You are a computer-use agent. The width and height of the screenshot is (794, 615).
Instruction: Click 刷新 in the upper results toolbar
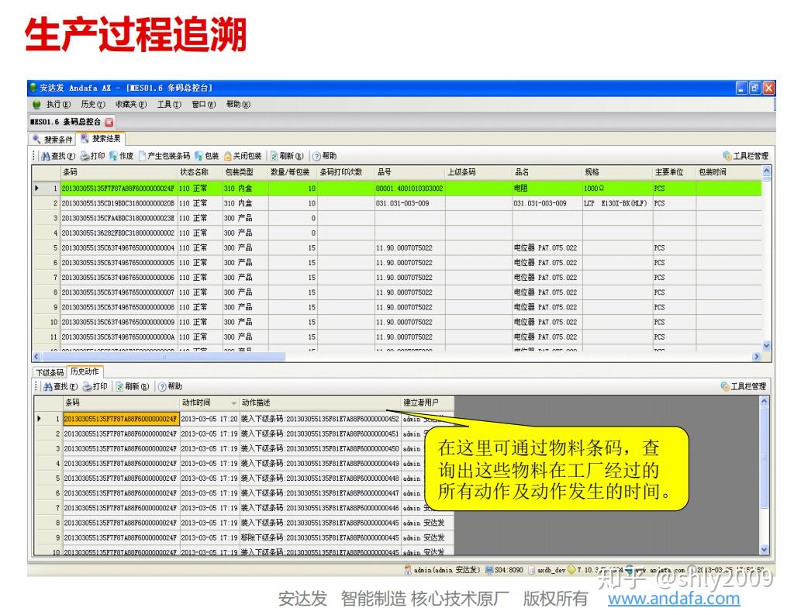click(287, 156)
